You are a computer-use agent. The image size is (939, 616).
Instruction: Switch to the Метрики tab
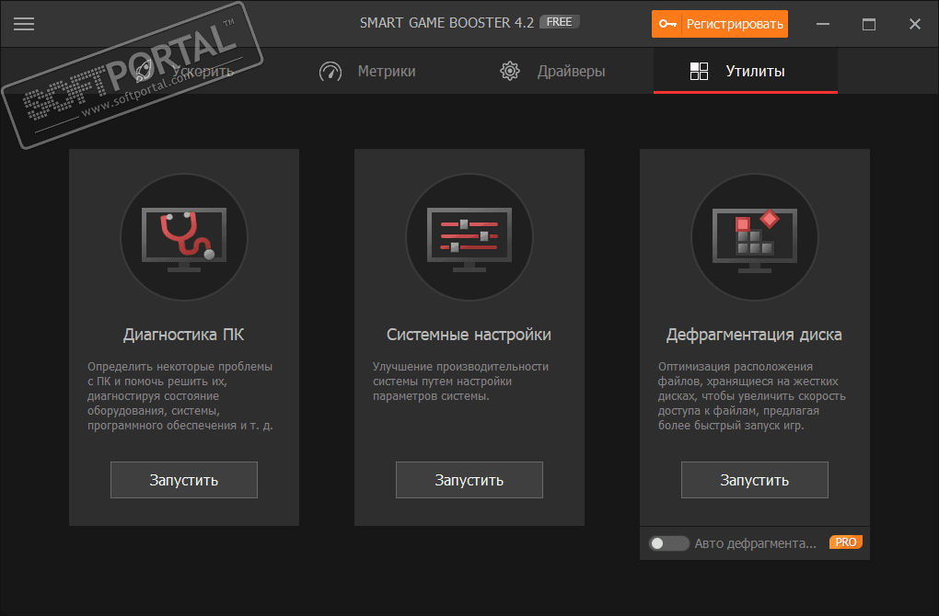click(367, 71)
